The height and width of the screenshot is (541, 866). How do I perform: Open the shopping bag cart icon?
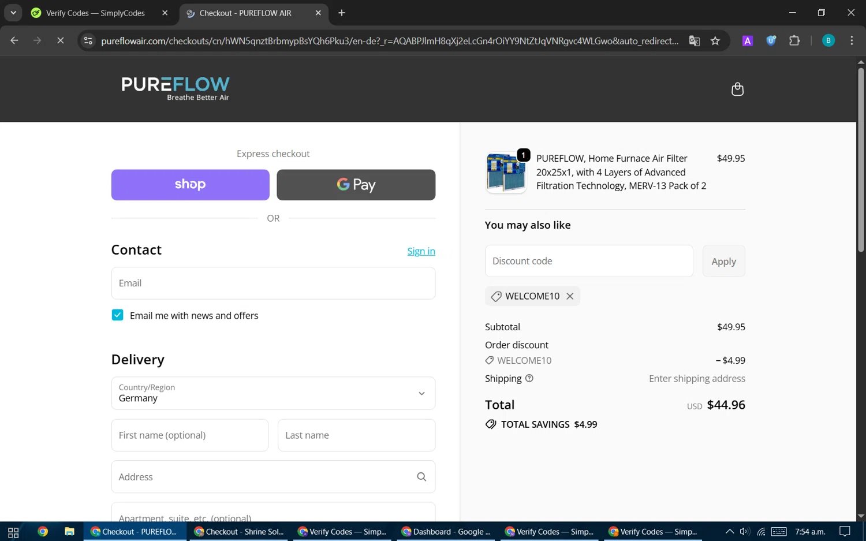(737, 89)
